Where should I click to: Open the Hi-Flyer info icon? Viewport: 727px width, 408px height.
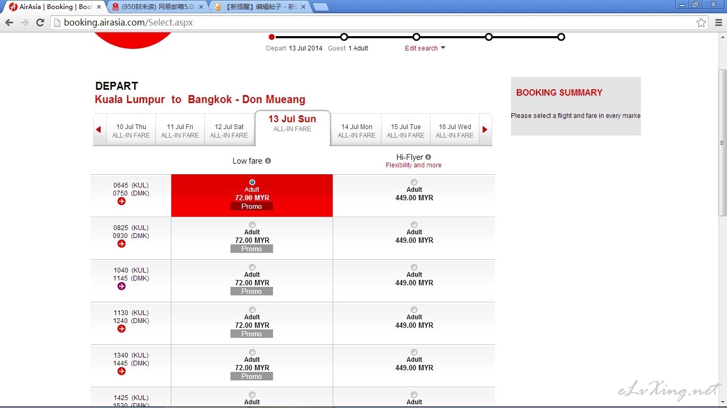coord(428,157)
